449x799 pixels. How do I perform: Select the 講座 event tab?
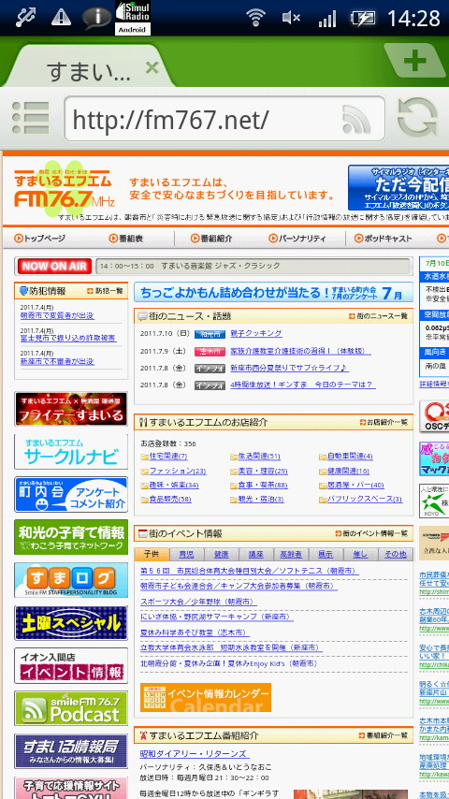click(256, 554)
